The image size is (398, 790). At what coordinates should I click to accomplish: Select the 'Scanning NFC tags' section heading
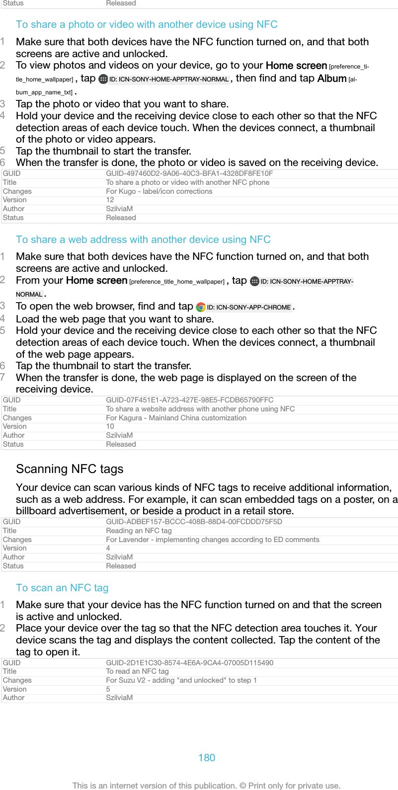pos(70,469)
